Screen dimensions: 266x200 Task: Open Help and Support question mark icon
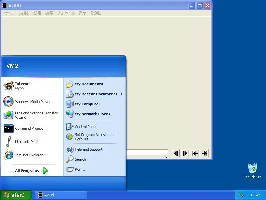tap(69, 149)
